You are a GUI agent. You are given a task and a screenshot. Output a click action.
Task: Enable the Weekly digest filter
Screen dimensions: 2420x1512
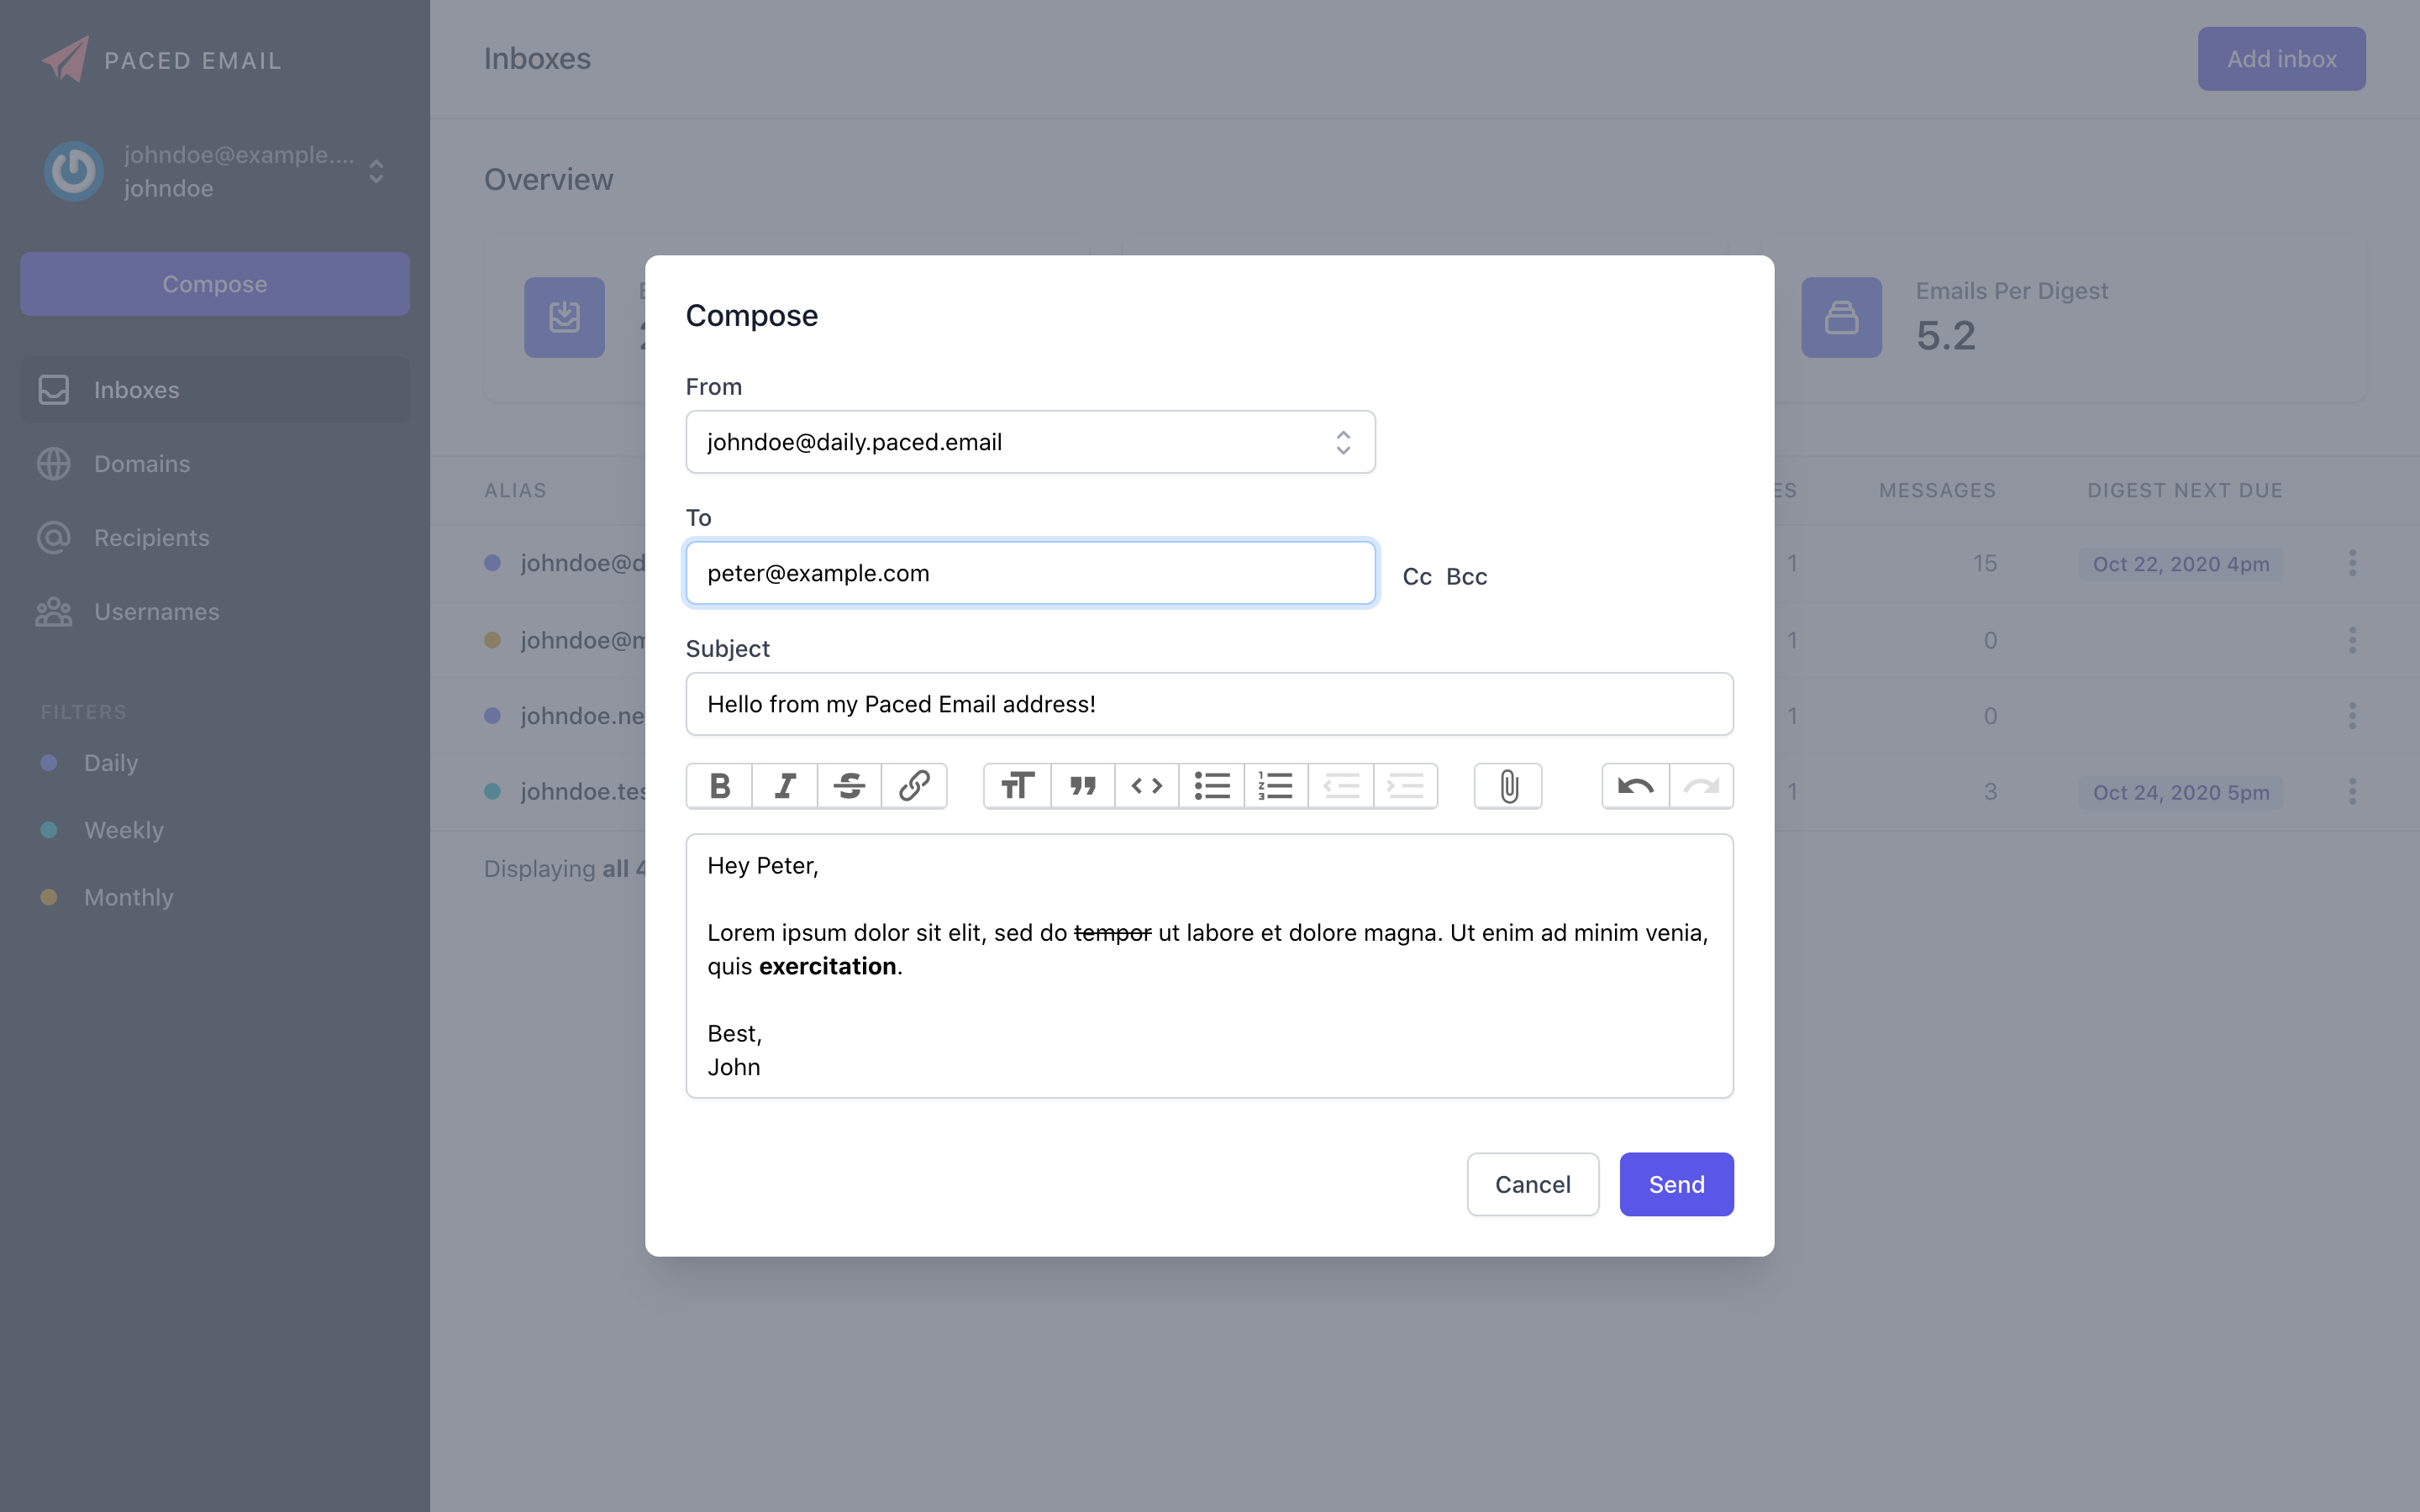123,830
